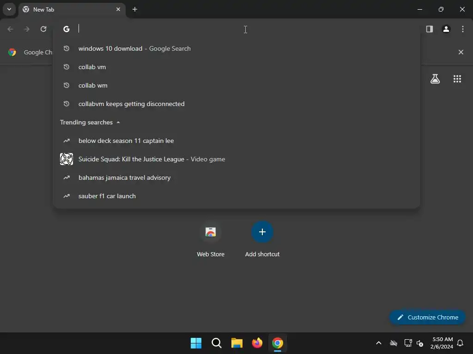This screenshot has height=354, width=473.
Task: Choose 'windows 10 download' history suggestion
Action: tap(236, 48)
